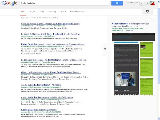This screenshot has height=120, width=160.
Task: Open the 'm'avait répondu' over-blog result title
Action: click(x=53, y=44)
